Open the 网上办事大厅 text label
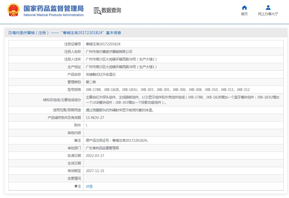 [268, 14]
